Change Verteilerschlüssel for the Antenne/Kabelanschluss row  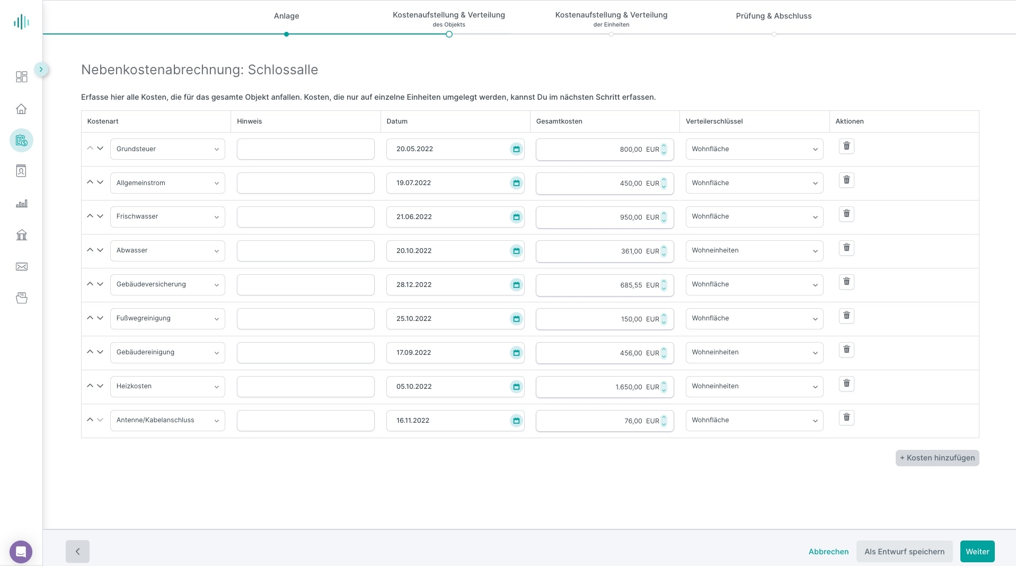(x=754, y=421)
